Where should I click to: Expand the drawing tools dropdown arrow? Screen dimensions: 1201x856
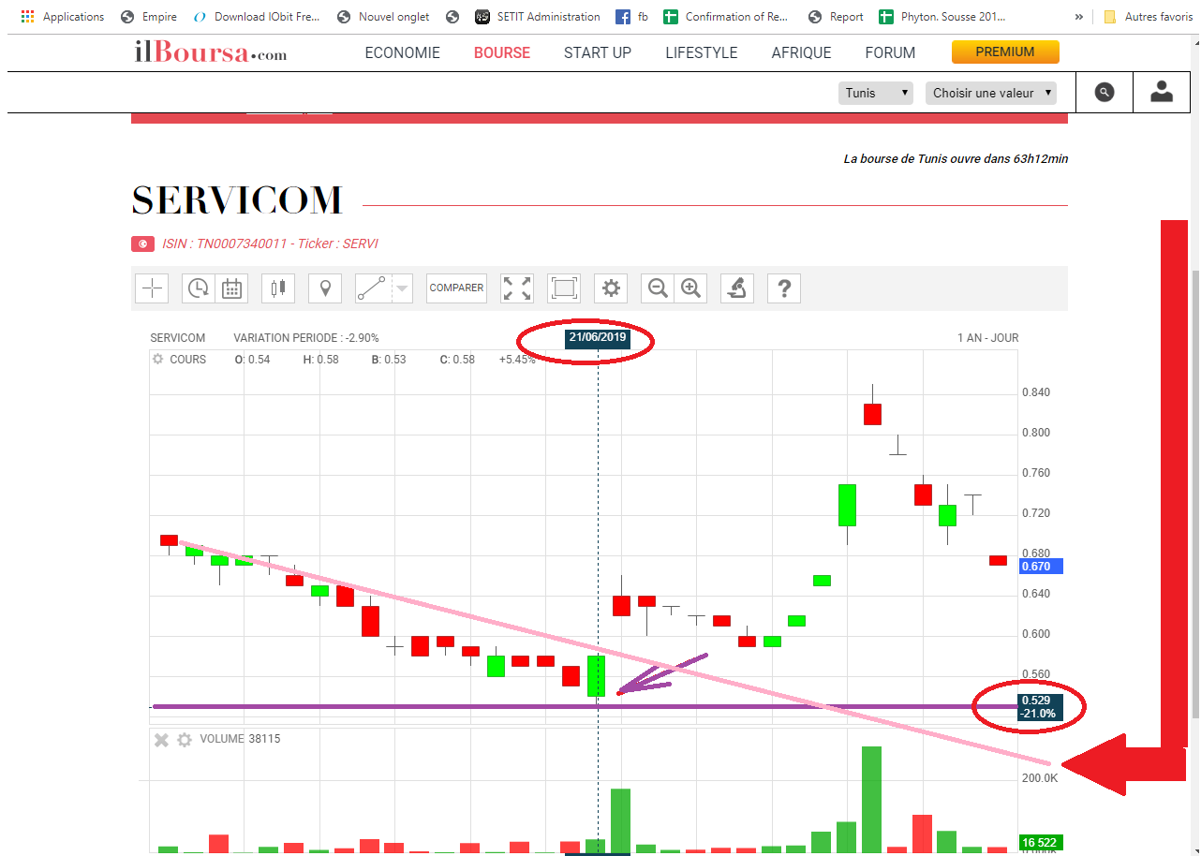point(402,288)
